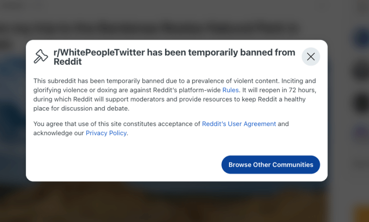Screen dimensions: 369x222
Task: Open Reddit's platform-wide Rules link
Action: pyautogui.click(x=230, y=90)
